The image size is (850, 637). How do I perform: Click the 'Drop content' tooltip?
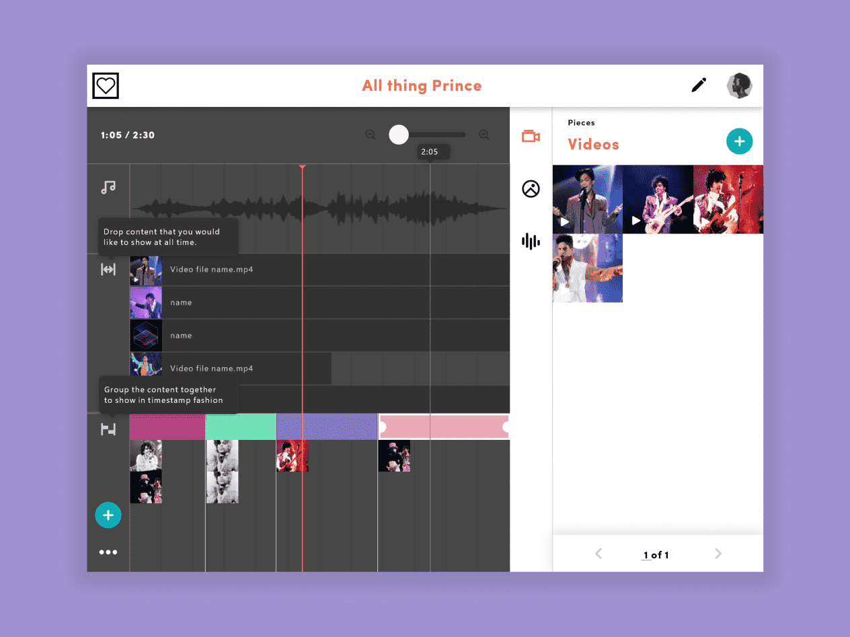168,237
